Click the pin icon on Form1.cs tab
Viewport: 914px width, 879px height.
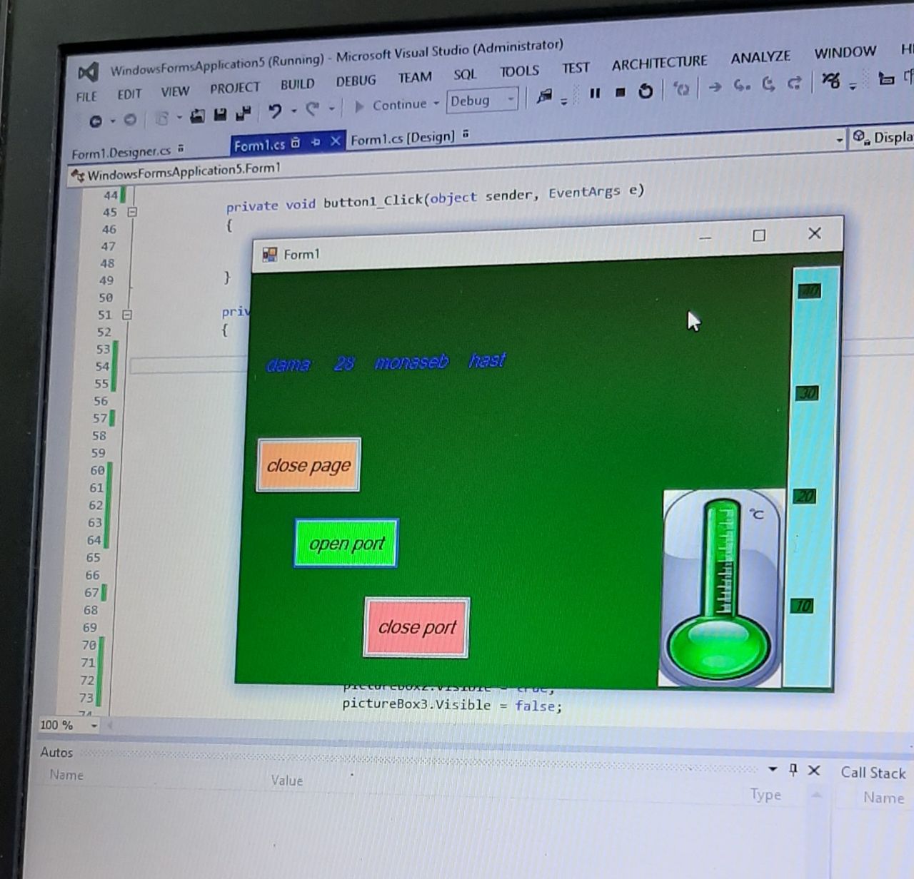tap(315, 143)
